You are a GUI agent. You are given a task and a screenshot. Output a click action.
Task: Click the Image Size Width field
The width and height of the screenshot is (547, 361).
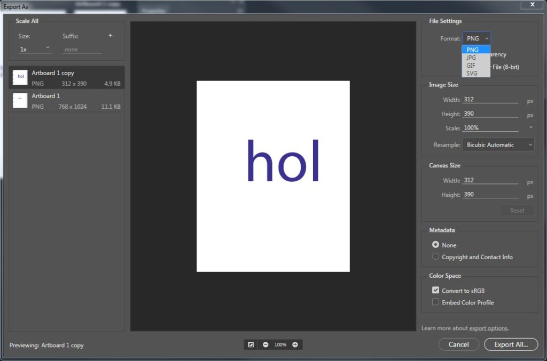(490, 100)
